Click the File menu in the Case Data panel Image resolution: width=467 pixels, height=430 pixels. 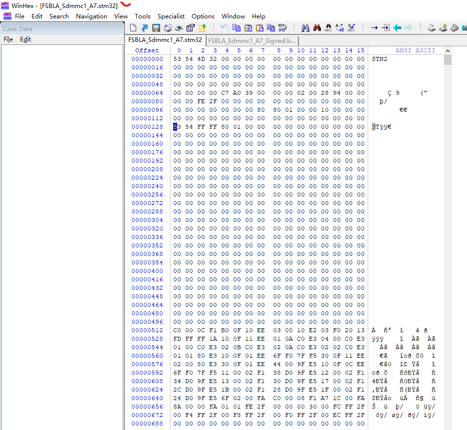8,39
